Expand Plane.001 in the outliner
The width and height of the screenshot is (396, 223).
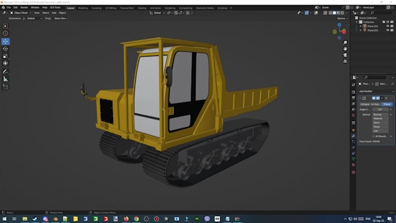pos(360,26)
